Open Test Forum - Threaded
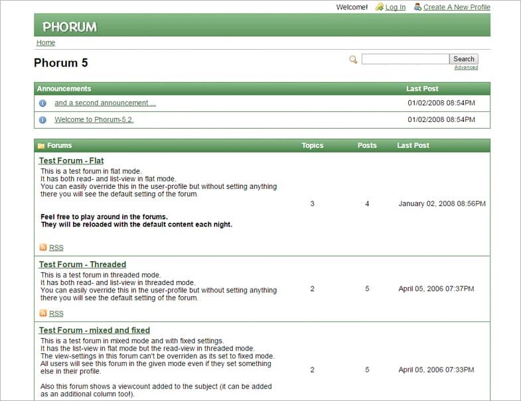This screenshot has height=401, width=521. pyautogui.click(x=82, y=264)
